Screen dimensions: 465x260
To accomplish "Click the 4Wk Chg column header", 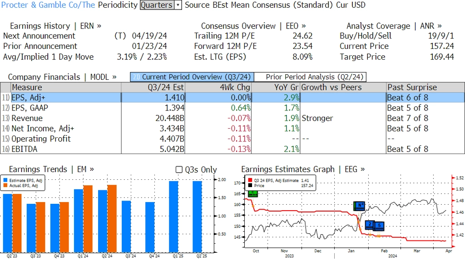I will tap(218, 87).
